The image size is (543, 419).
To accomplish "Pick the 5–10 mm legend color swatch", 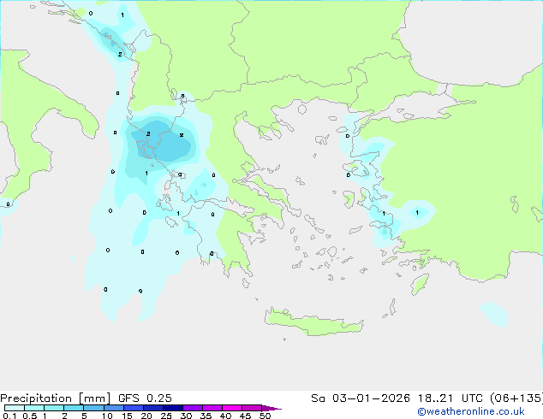I will (93, 408).
